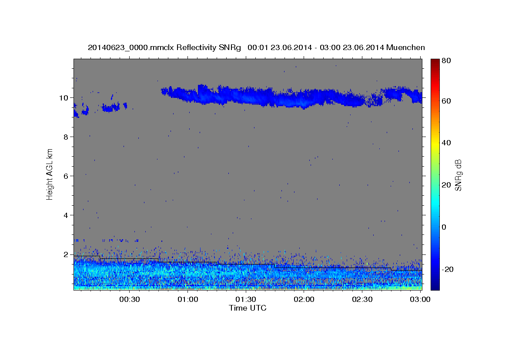Click the dark red top of the colorbar
The image size is (522, 348).
[435, 63]
